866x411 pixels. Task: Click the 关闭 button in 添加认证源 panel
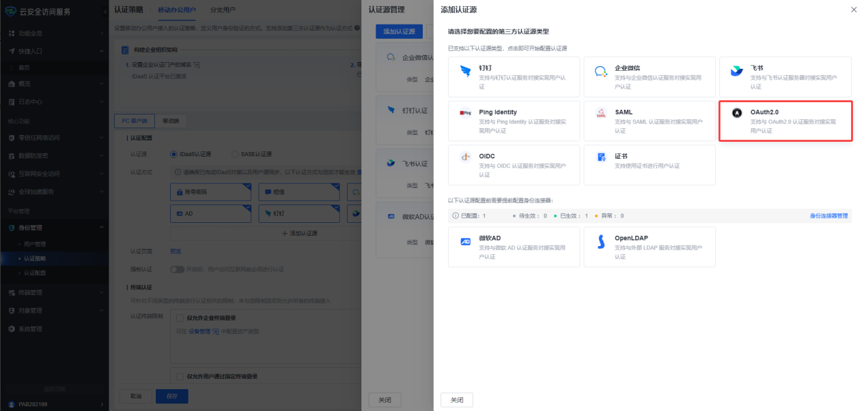pos(457,400)
